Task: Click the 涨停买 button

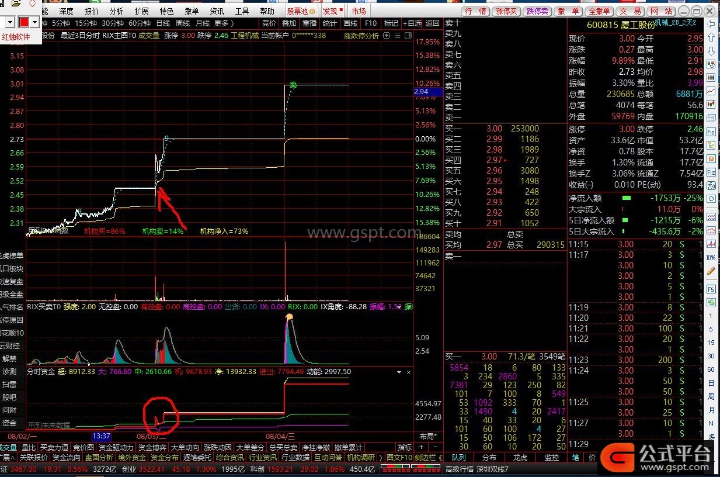Action: [506, 11]
